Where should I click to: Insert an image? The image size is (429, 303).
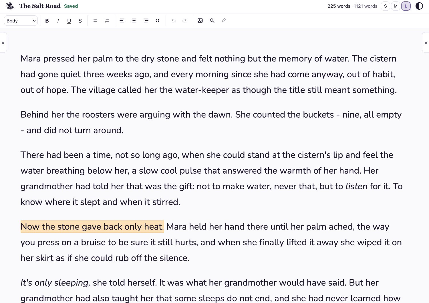click(x=200, y=21)
